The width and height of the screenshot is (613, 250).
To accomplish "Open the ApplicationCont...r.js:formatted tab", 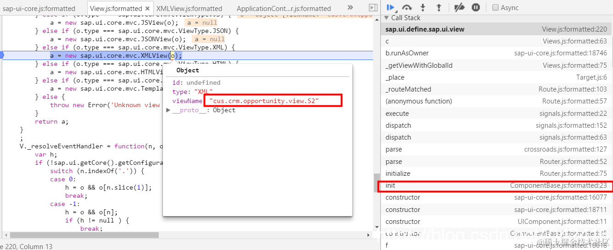I will 284,8.
